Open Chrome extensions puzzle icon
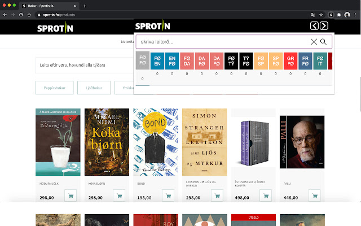361x226 pixels. tap(339, 15)
